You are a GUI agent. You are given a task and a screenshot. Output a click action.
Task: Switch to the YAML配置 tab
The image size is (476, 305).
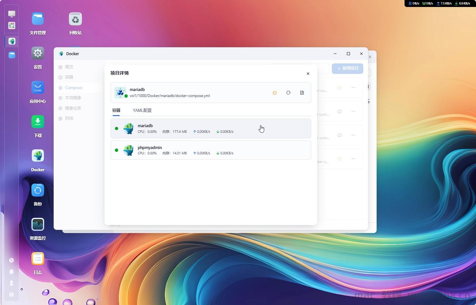click(142, 110)
